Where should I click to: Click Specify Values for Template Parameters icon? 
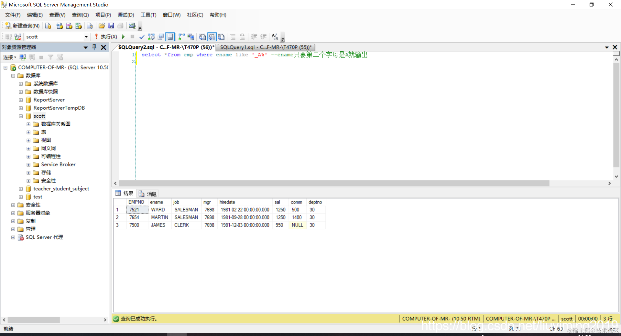click(275, 37)
